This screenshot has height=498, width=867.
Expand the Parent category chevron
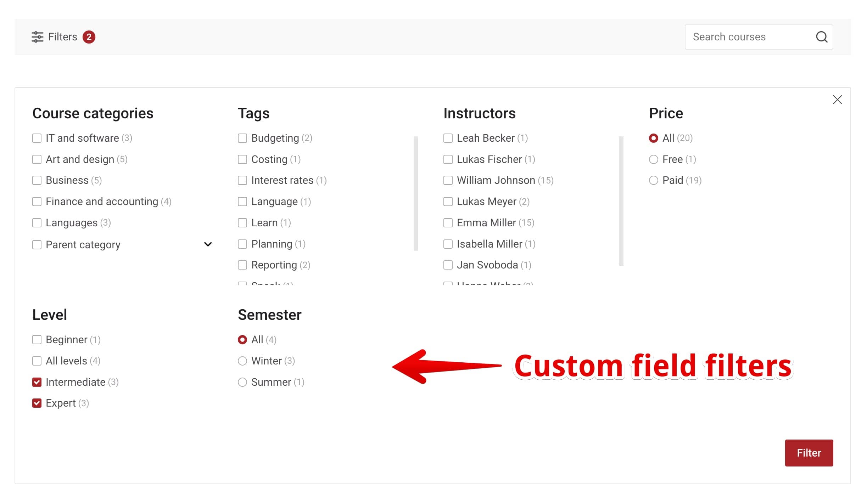click(x=208, y=244)
